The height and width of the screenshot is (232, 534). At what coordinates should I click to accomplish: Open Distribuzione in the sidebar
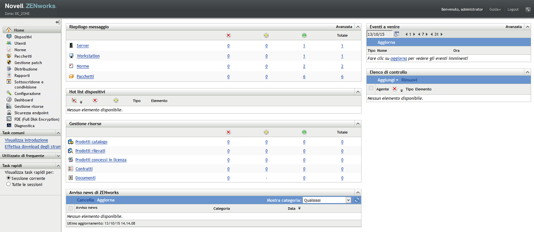tap(26, 69)
